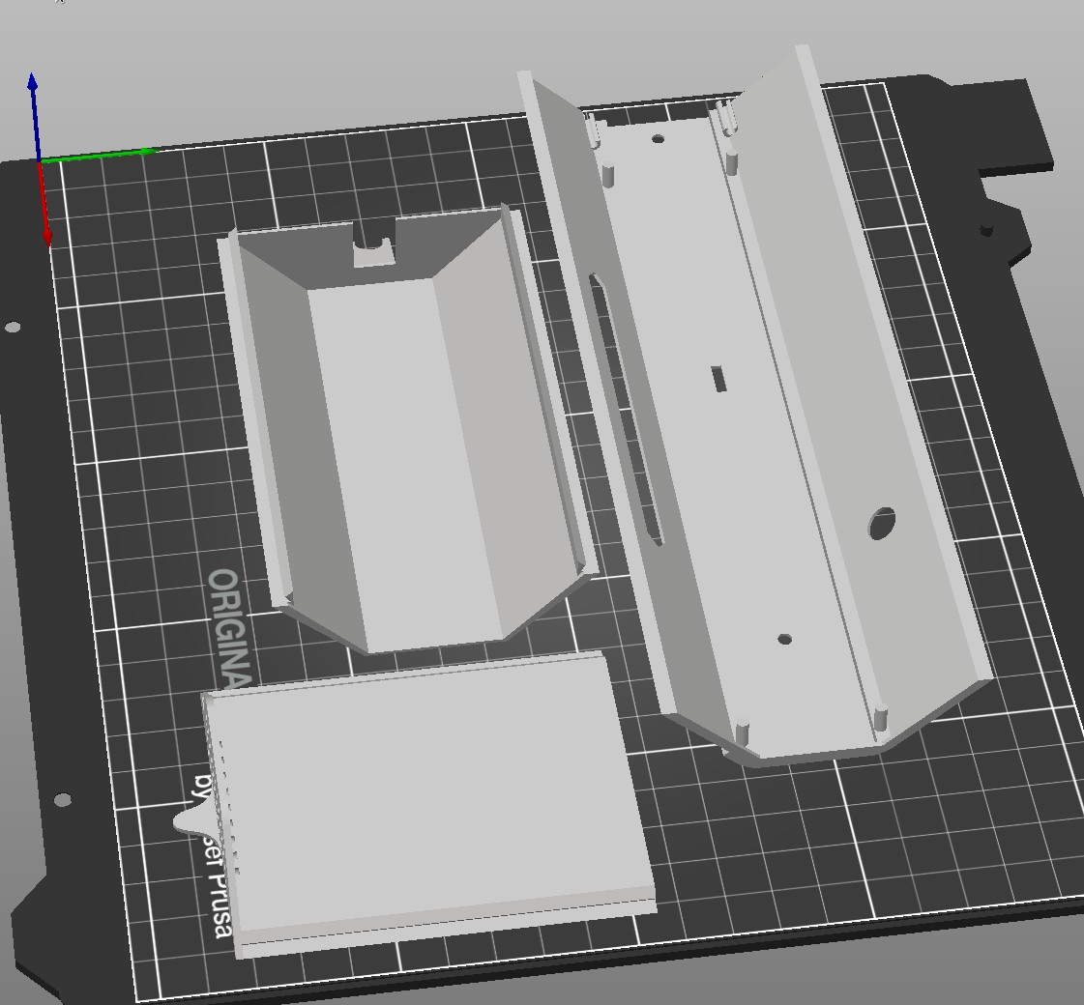Select the flat lid model at the bottom
The height and width of the screenshot is (1005, 1084).
[425, 802]
